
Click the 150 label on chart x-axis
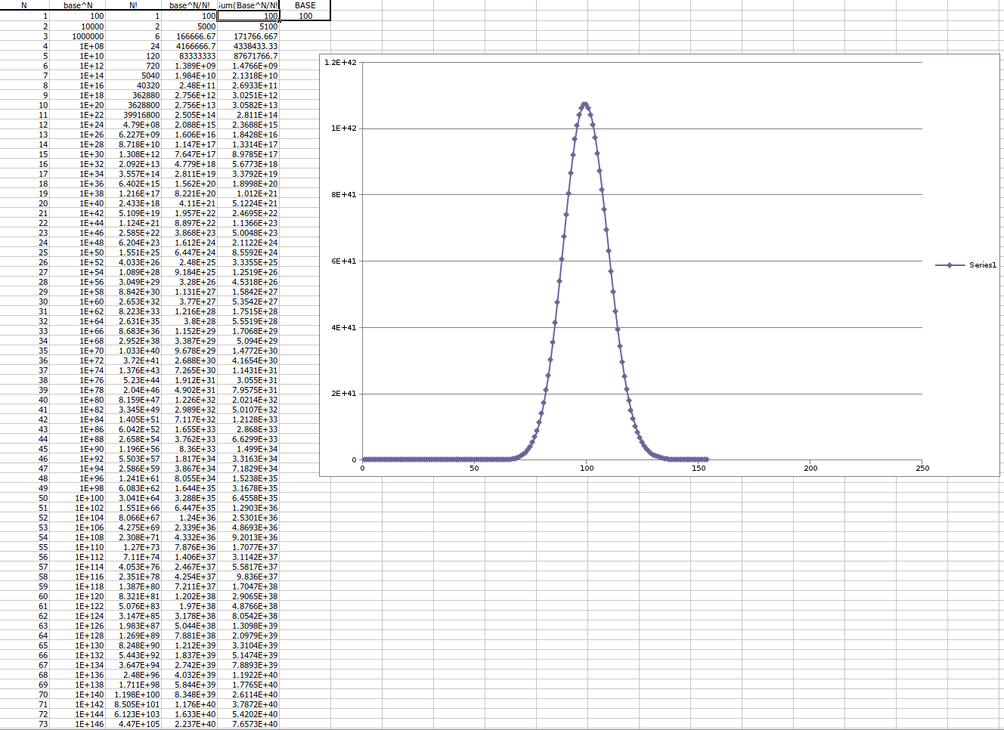tap(699, 469)
